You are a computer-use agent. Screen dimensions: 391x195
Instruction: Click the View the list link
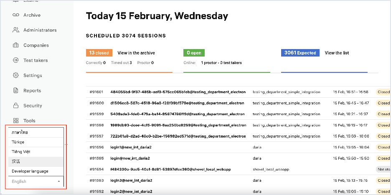pyautogui.click(x=337, y=53)
